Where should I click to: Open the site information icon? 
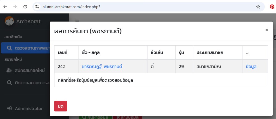pos(37,7)
